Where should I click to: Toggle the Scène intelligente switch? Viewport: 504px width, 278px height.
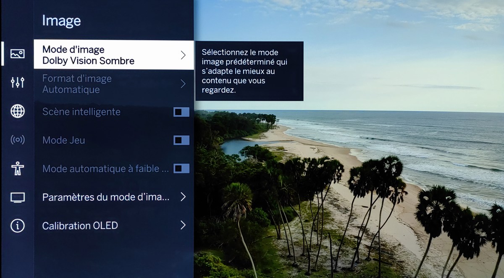(x=181, y=112)
